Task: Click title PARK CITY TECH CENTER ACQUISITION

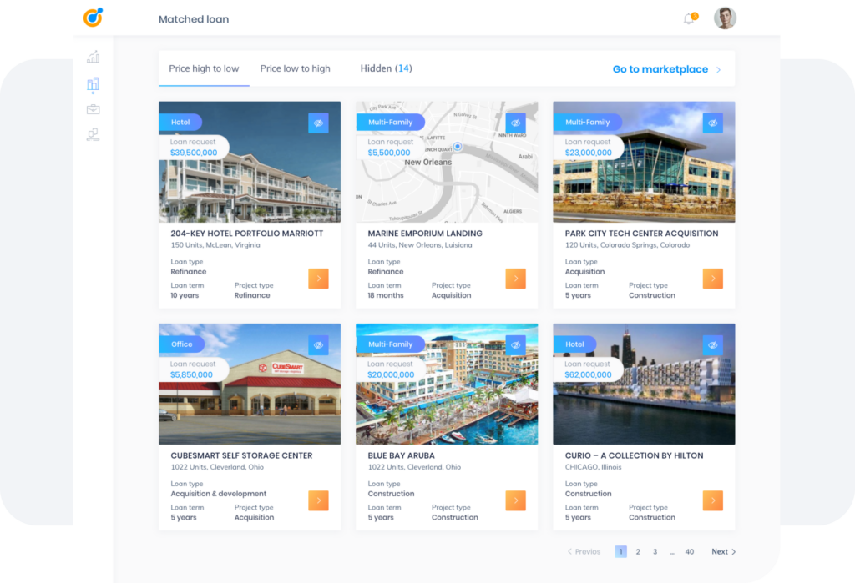Action: (x=642, y=234)
